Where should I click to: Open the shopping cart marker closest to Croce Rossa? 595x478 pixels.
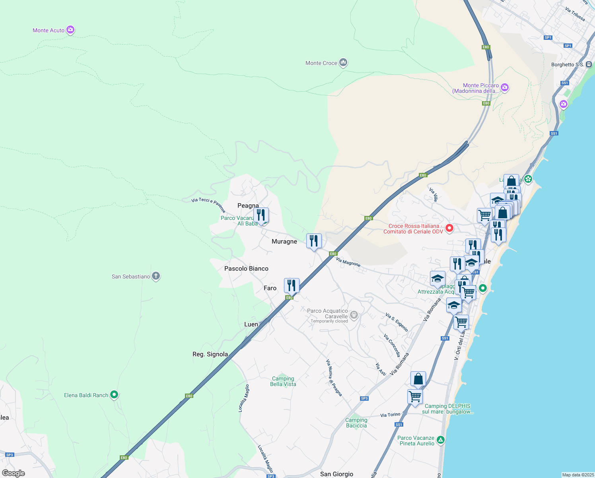[x=484, y=215]
